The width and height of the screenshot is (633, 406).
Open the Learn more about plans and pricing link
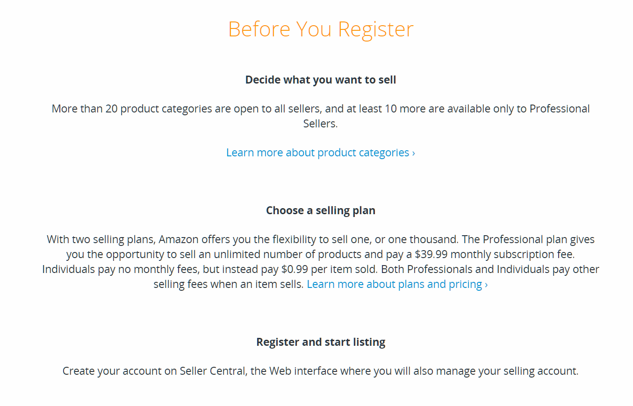pyautogui.click(x=394, y=284)
